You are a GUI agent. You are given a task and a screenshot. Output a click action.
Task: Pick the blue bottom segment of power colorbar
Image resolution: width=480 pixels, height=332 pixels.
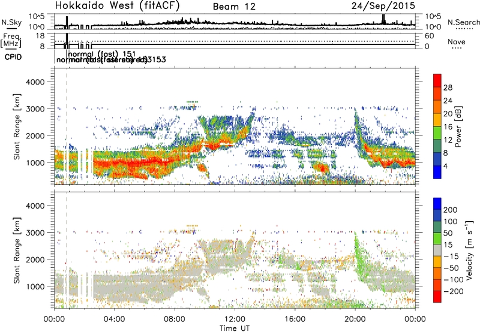pyautogui.click(x=437, y=172)
